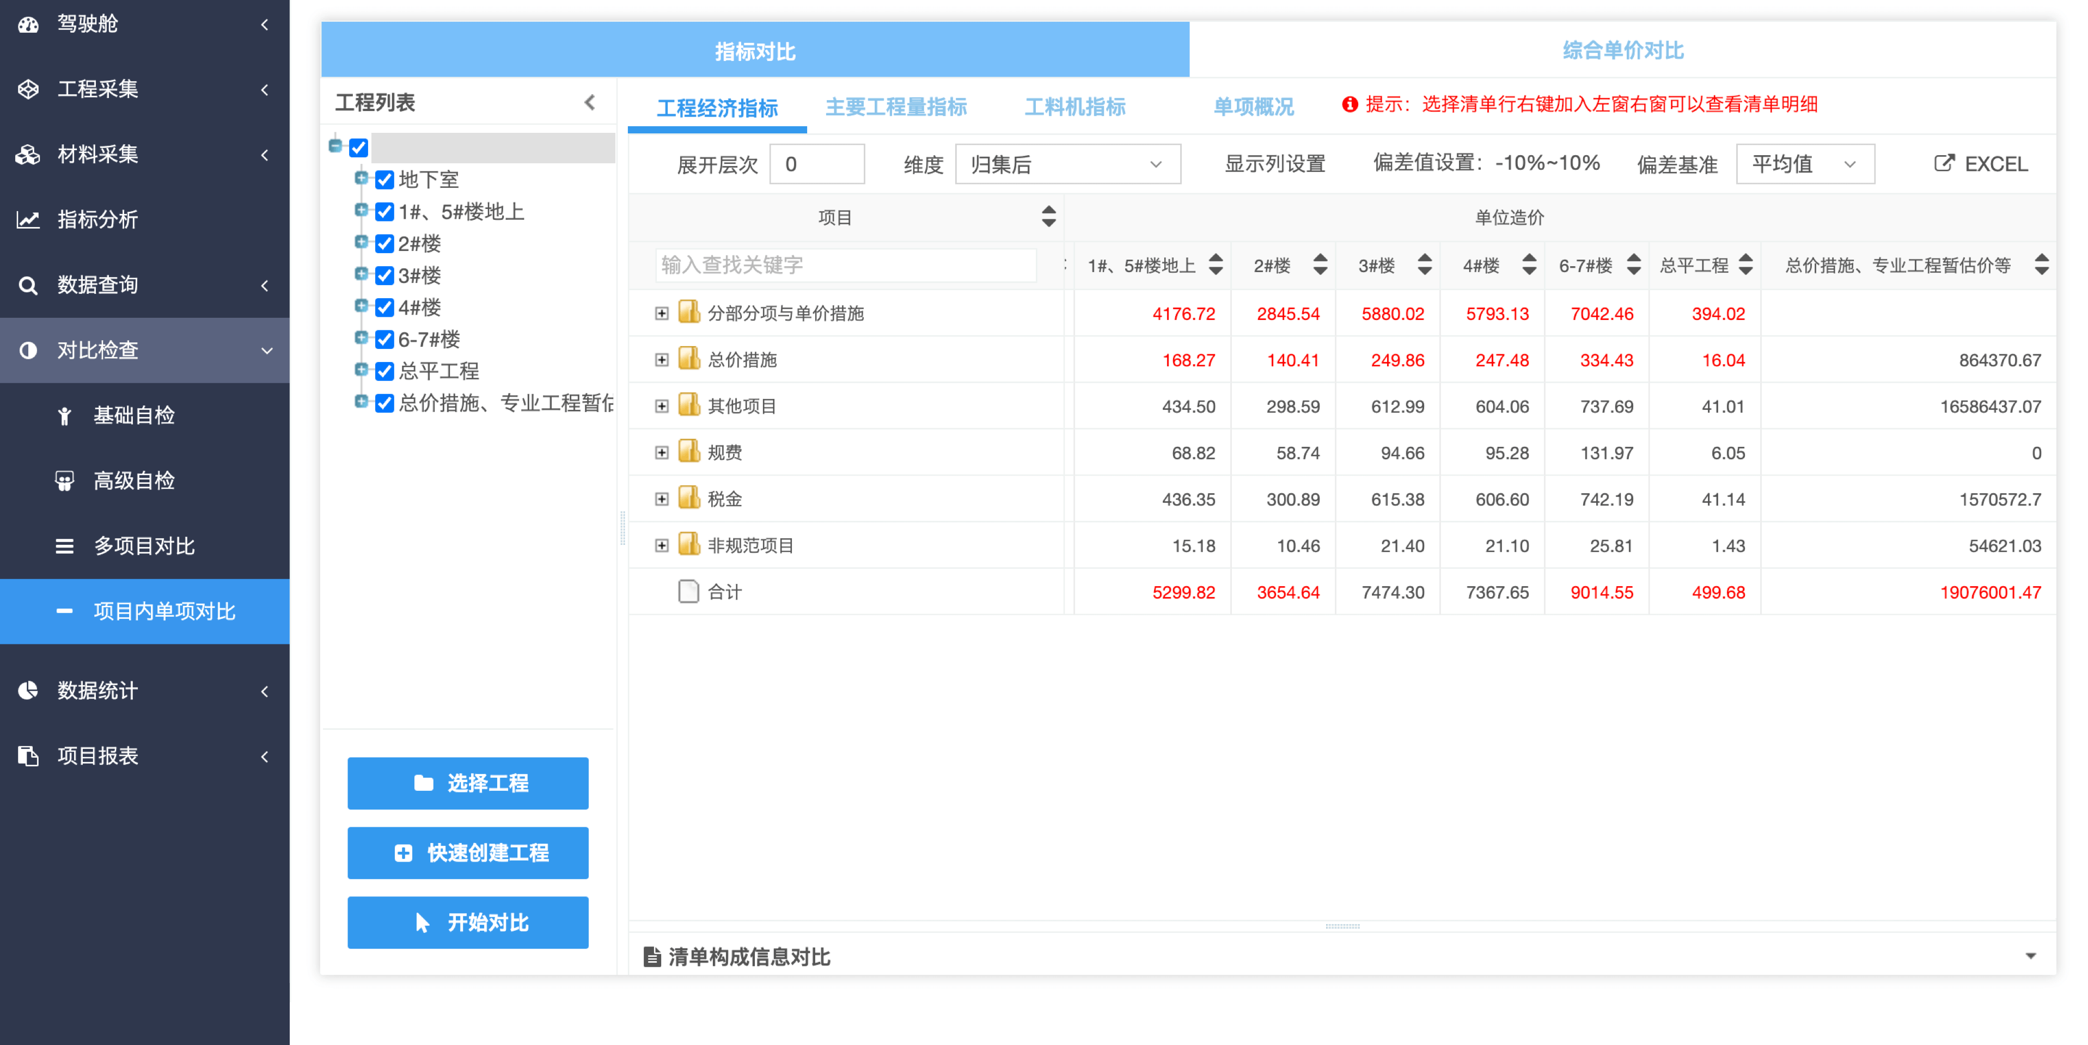Sort by the 项目 column sort arrows
This screenshot has height=1045, width=2088.
(x=1049, y=216)
